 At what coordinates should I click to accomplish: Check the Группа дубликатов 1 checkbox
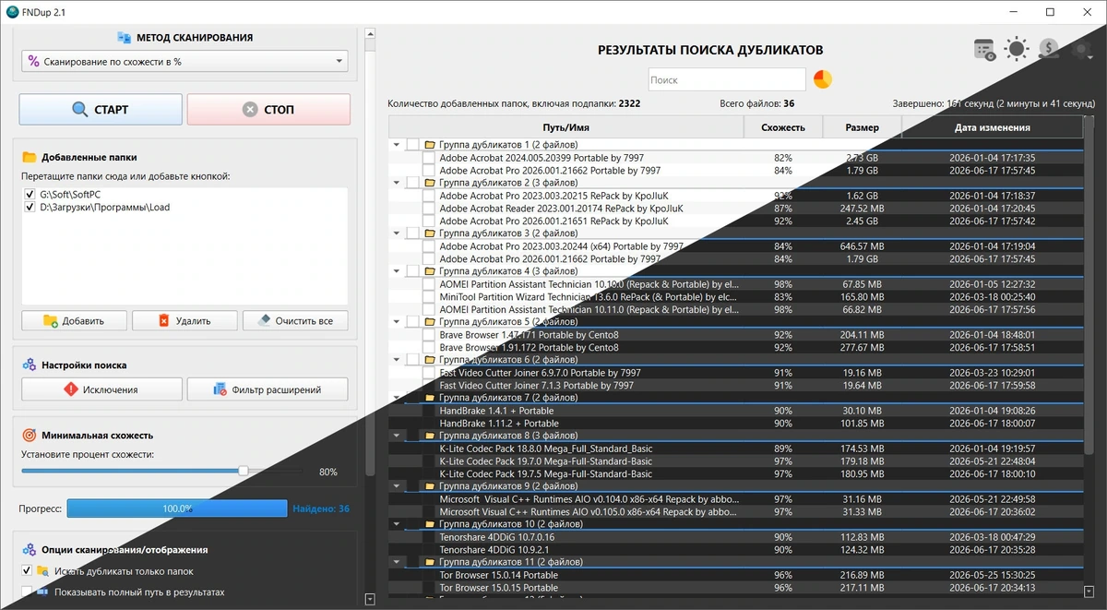pyautogui.click(x=412, y=145)
